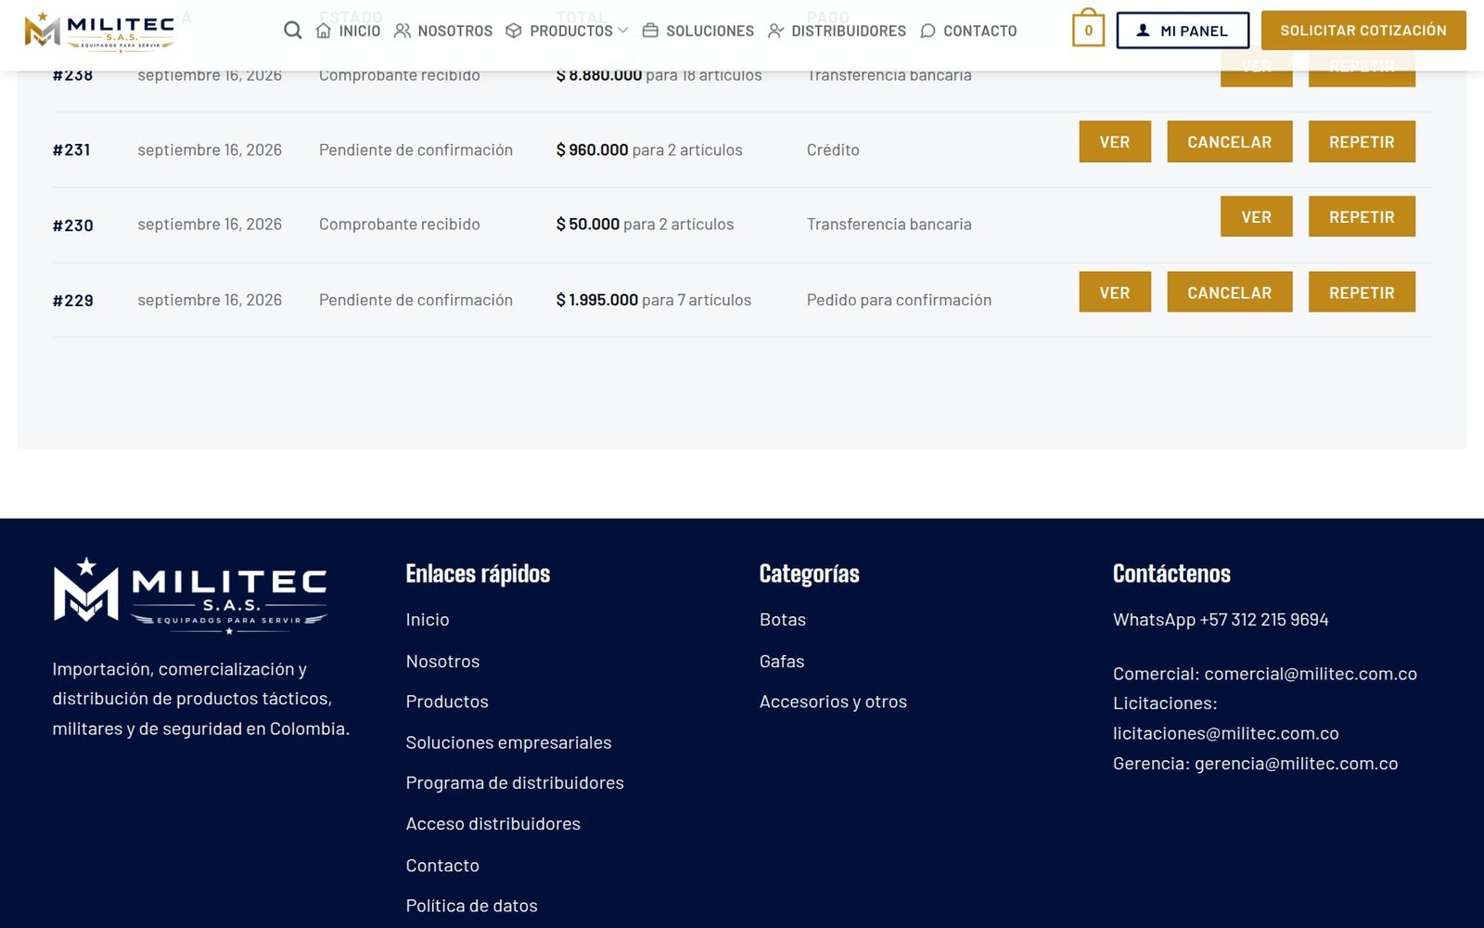Screen dimensions: 1484x928
Task: Click footer link Inicio
Action: (x=428, y=620)
